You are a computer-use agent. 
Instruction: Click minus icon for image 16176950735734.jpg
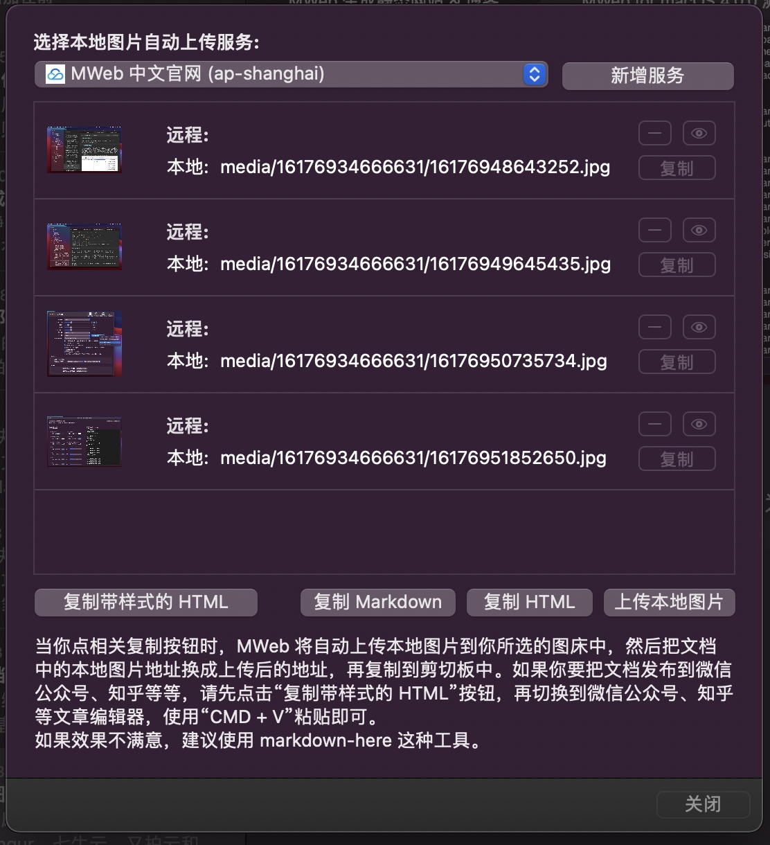pyautogui.click(x=654, y=327)
